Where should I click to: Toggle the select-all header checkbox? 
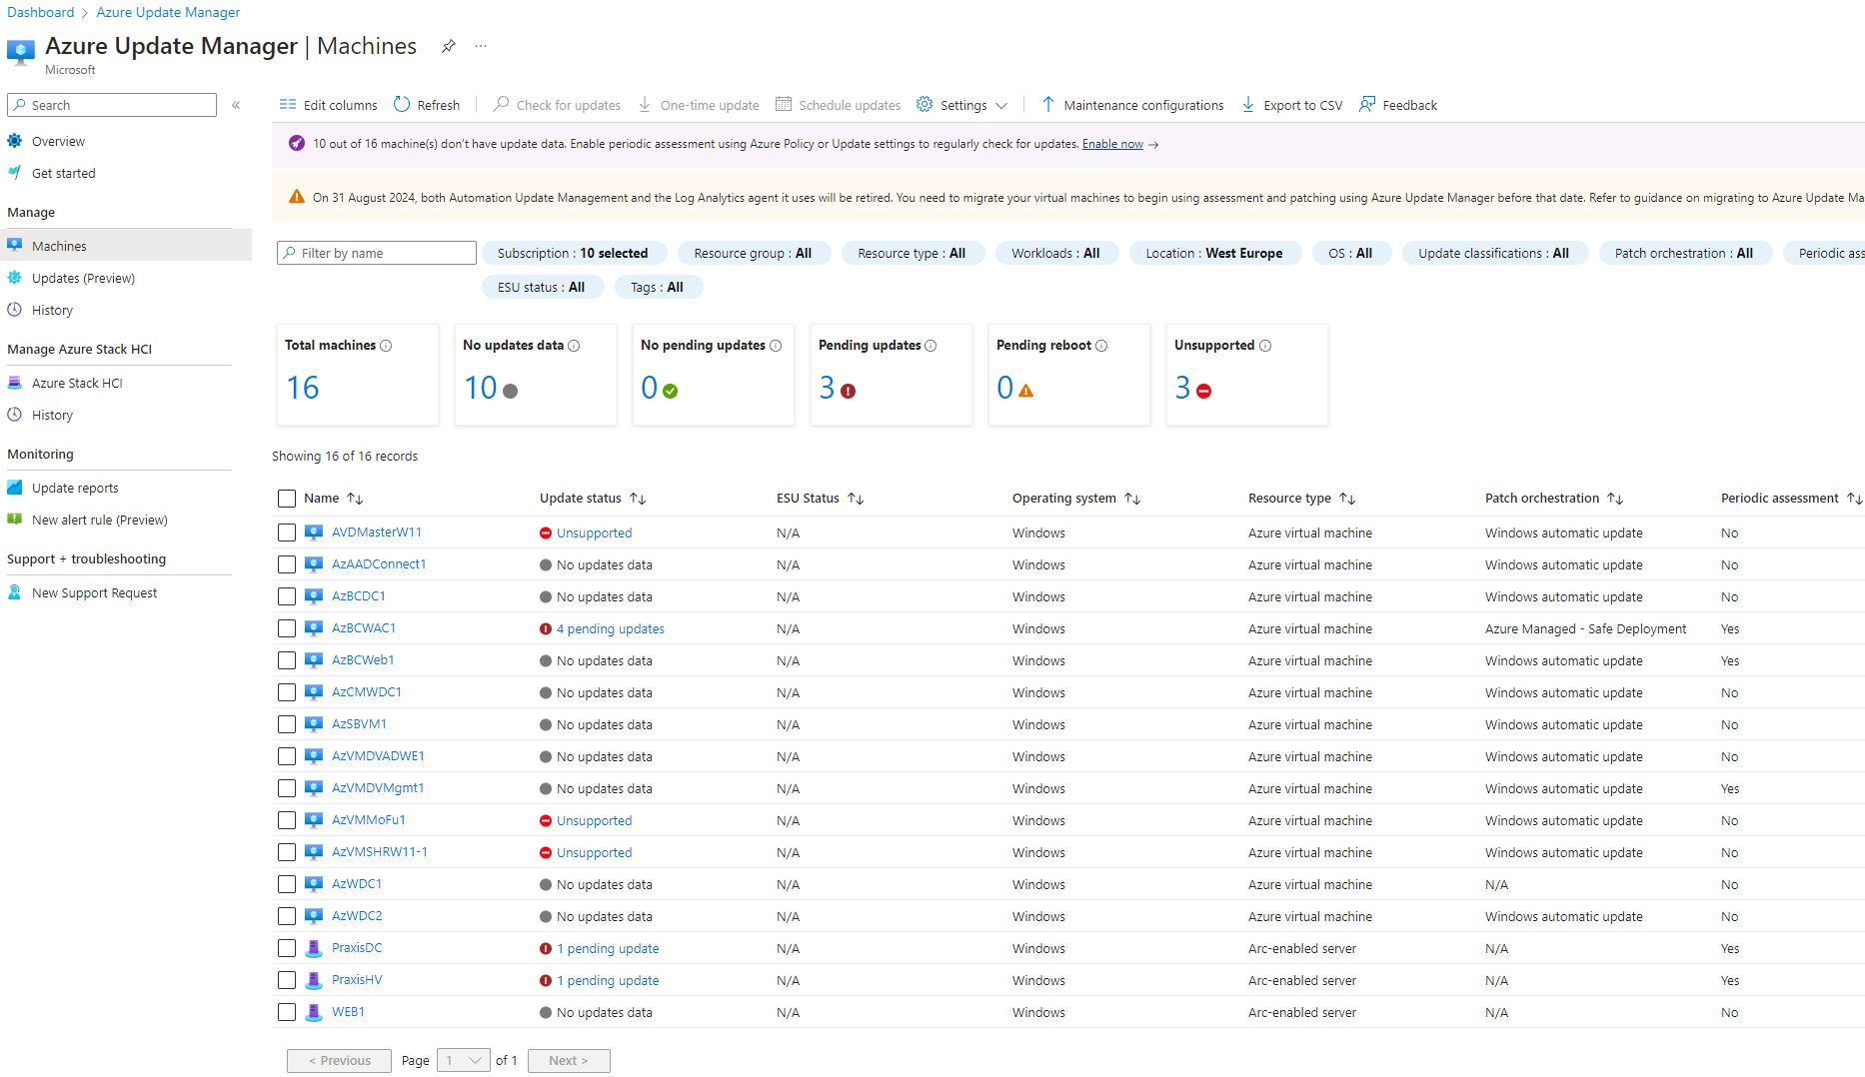287,499
